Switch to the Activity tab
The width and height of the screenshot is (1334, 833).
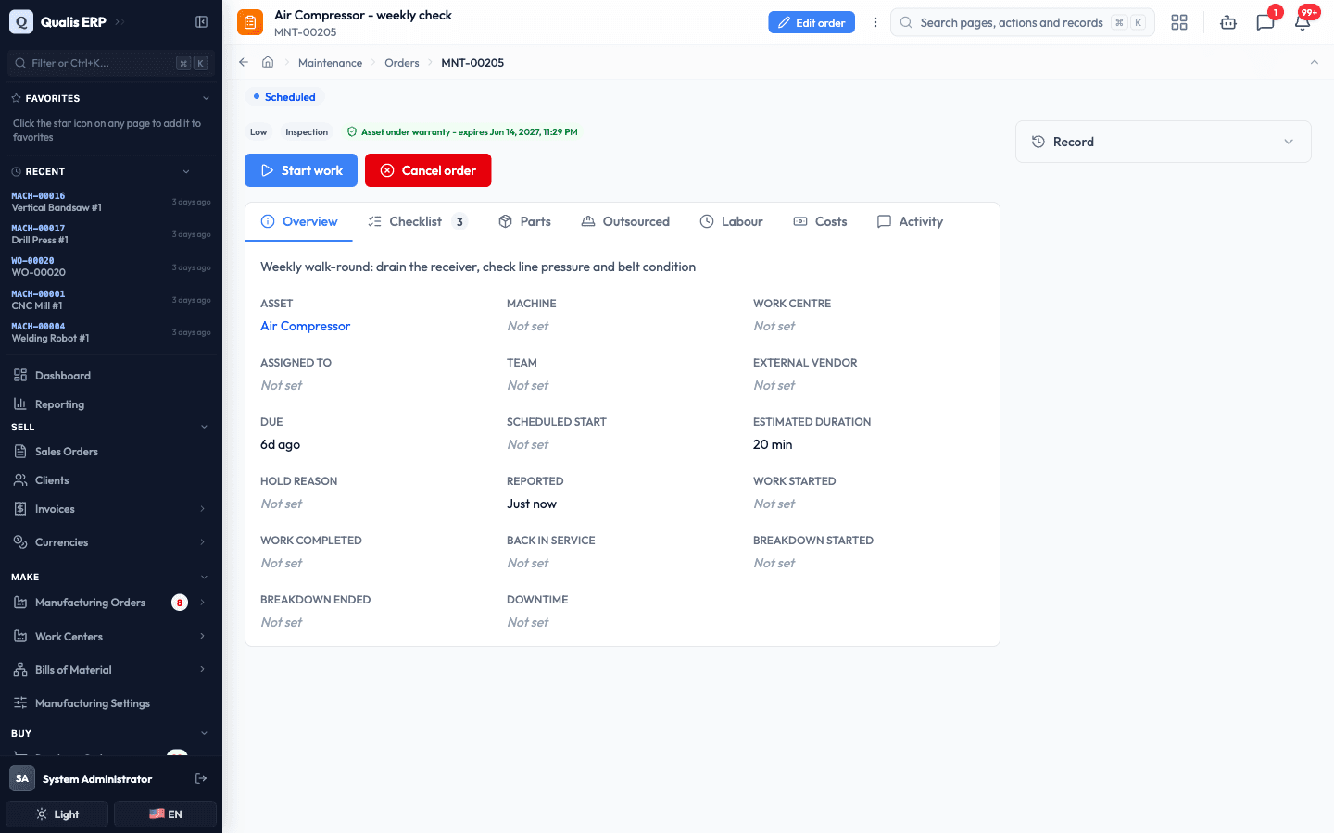[x=910, y=221]
